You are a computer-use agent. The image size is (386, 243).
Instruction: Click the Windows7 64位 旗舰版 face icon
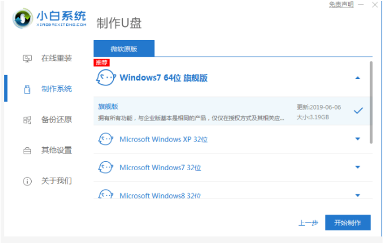pos(105,77)
